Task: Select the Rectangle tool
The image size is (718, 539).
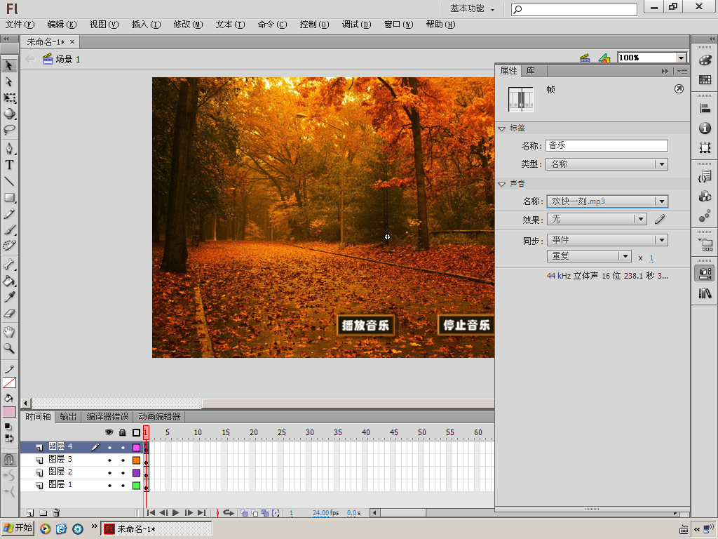Action: click(8, 197)
